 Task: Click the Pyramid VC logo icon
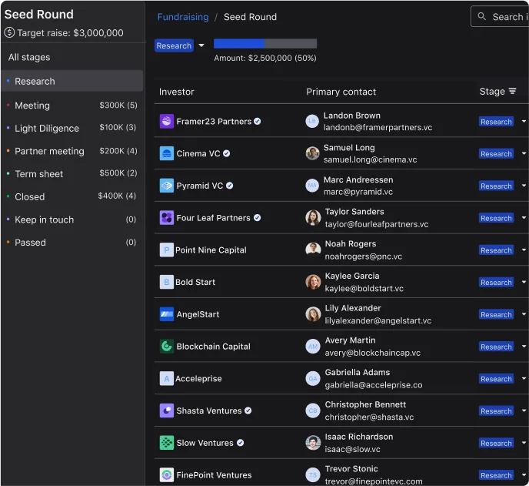166,186
